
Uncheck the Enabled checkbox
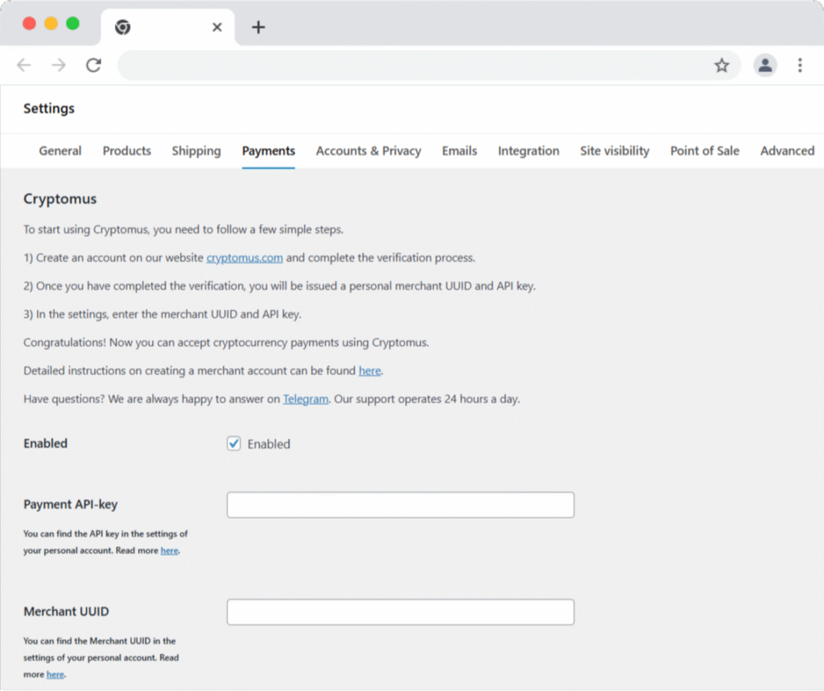point(234,444)
